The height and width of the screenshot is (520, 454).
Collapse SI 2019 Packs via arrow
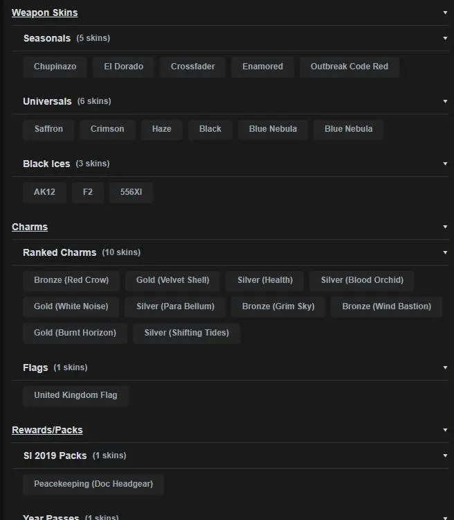pos(445,456)
